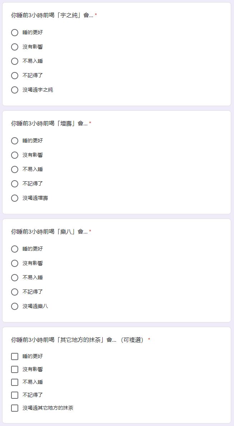Screen dimensions: 234x426
Task: Choose 沒有影響 under the 樂八 question
Action: pyautogui.click(x=15, y=263)
